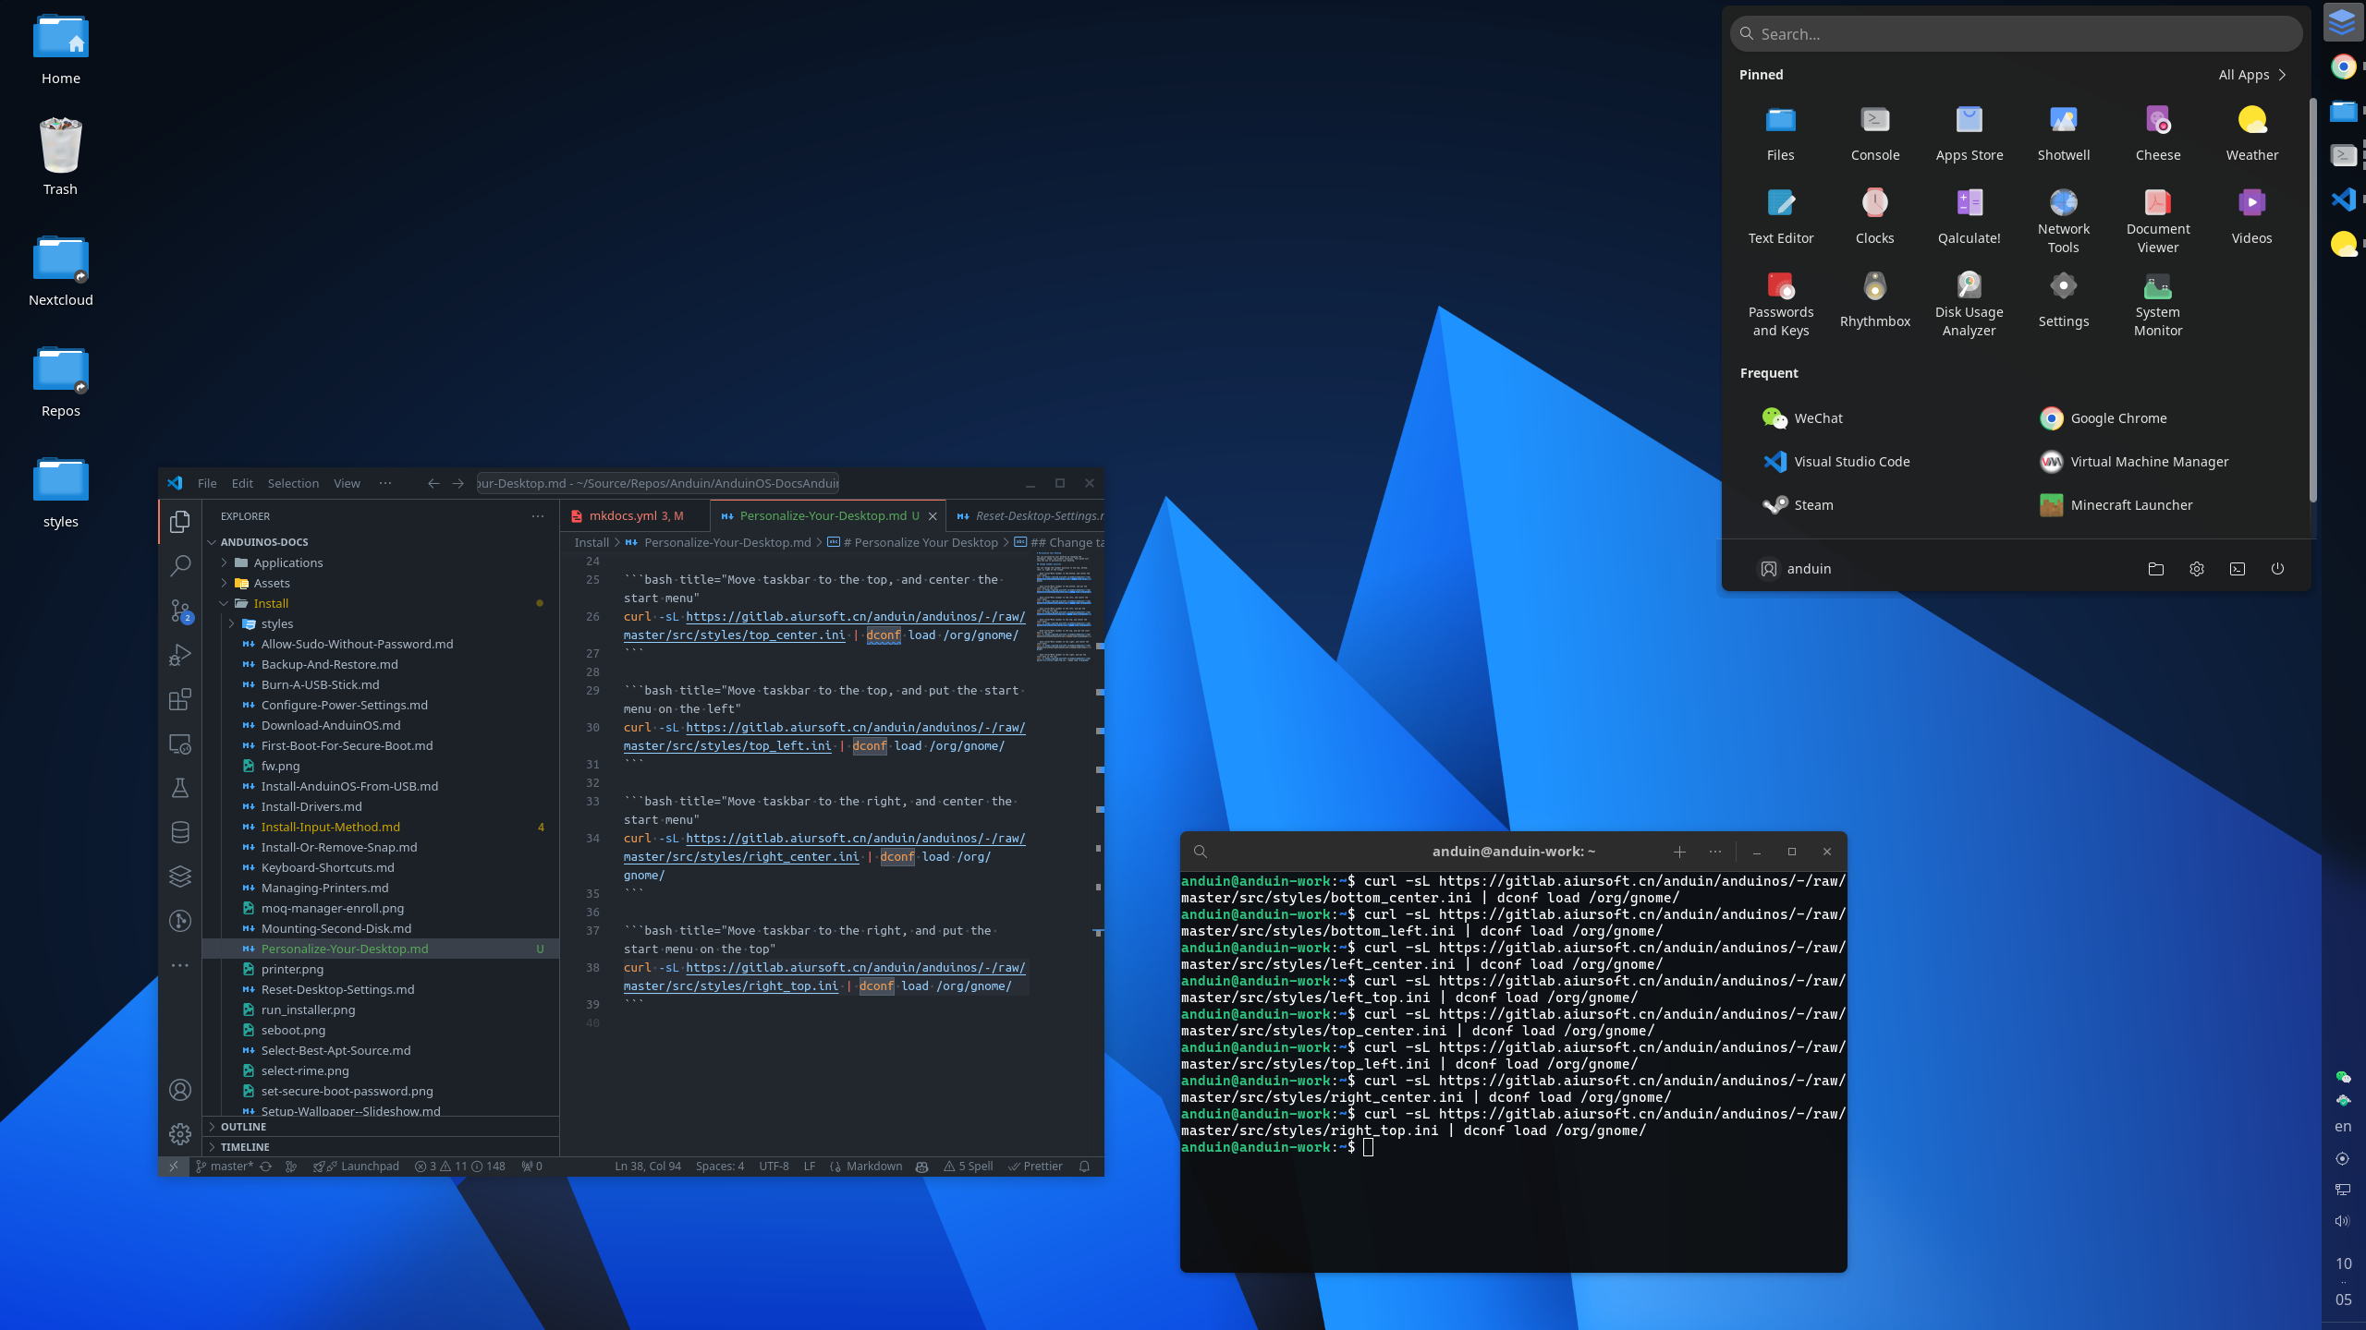Click the start menu vertical scrollbar
Viewport: 2366px width, 1330px height.
2312,300
